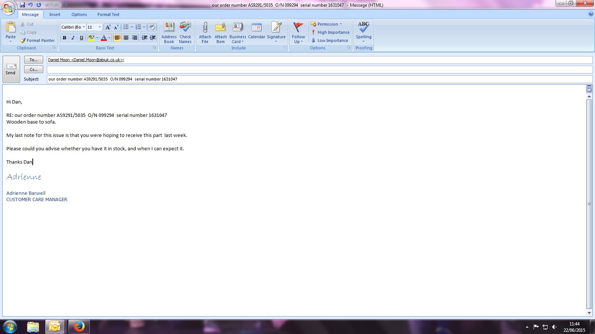
Task: Click the To... recipients button
Action: tap(33, 60)
